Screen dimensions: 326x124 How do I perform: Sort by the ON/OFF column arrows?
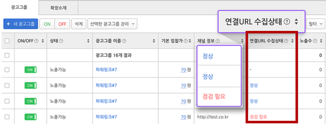[43, 41]
